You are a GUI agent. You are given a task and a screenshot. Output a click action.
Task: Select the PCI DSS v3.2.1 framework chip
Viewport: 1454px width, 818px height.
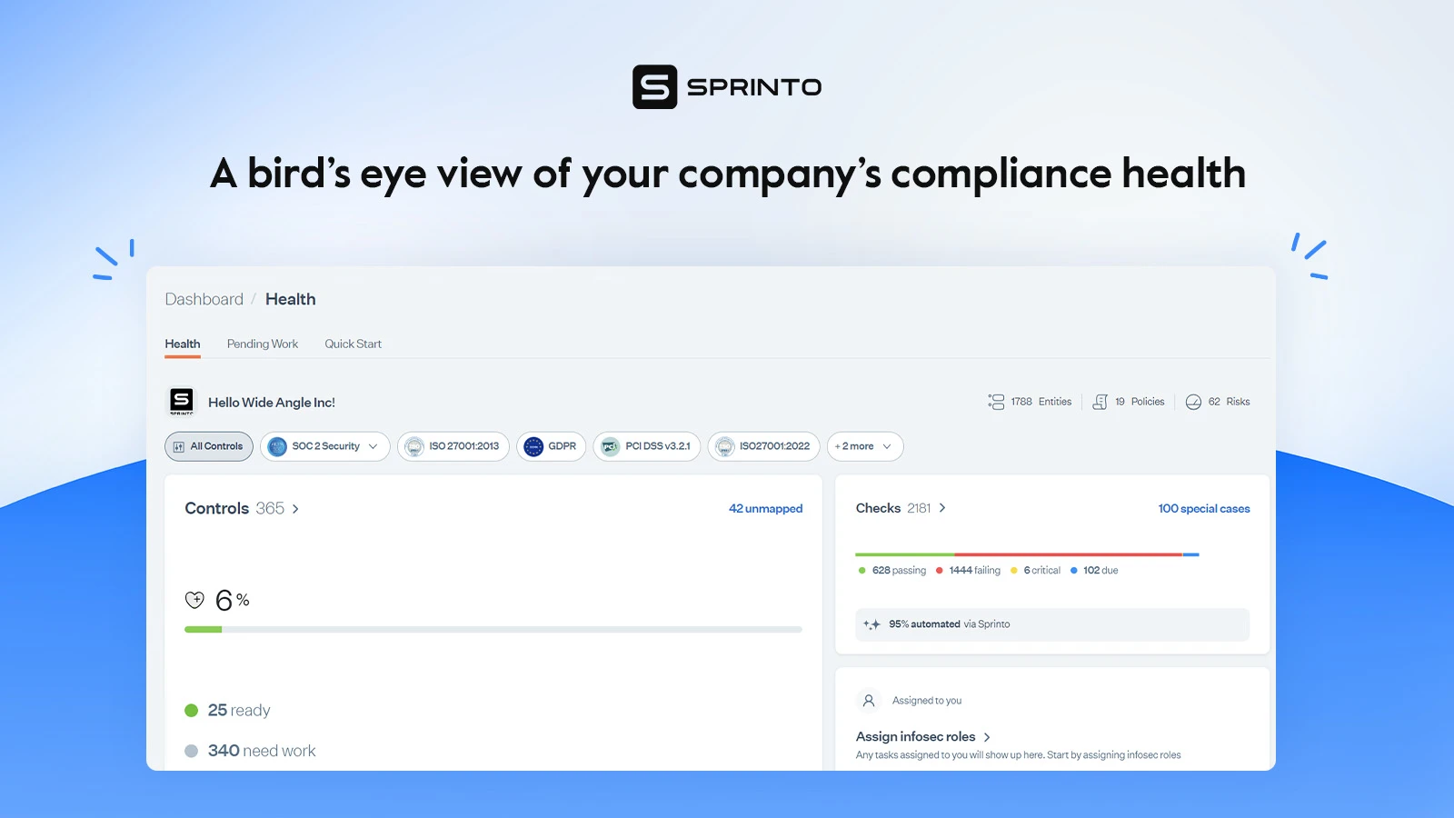[647, 446]
